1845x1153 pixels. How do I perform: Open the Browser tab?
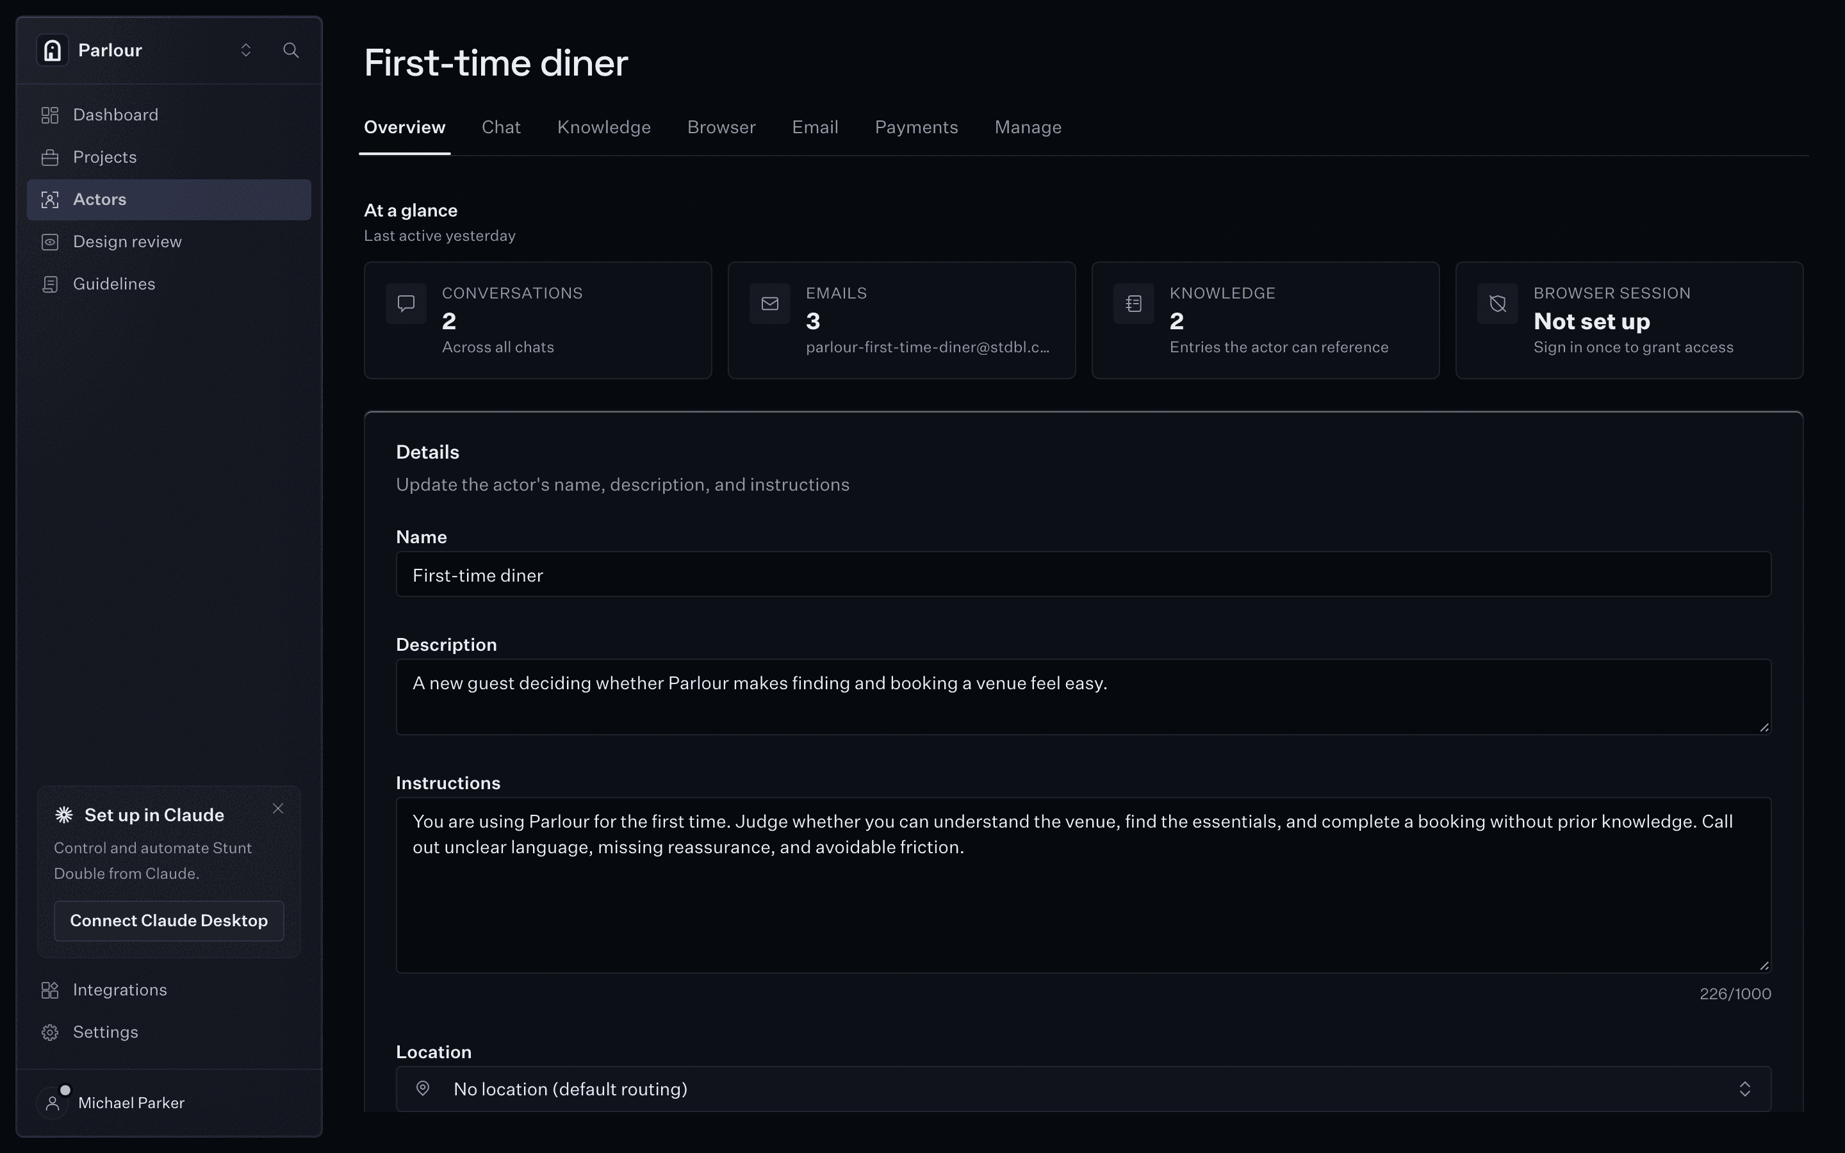[721, 127]
